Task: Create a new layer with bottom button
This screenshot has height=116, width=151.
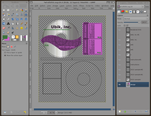Action: pos(120,112)
